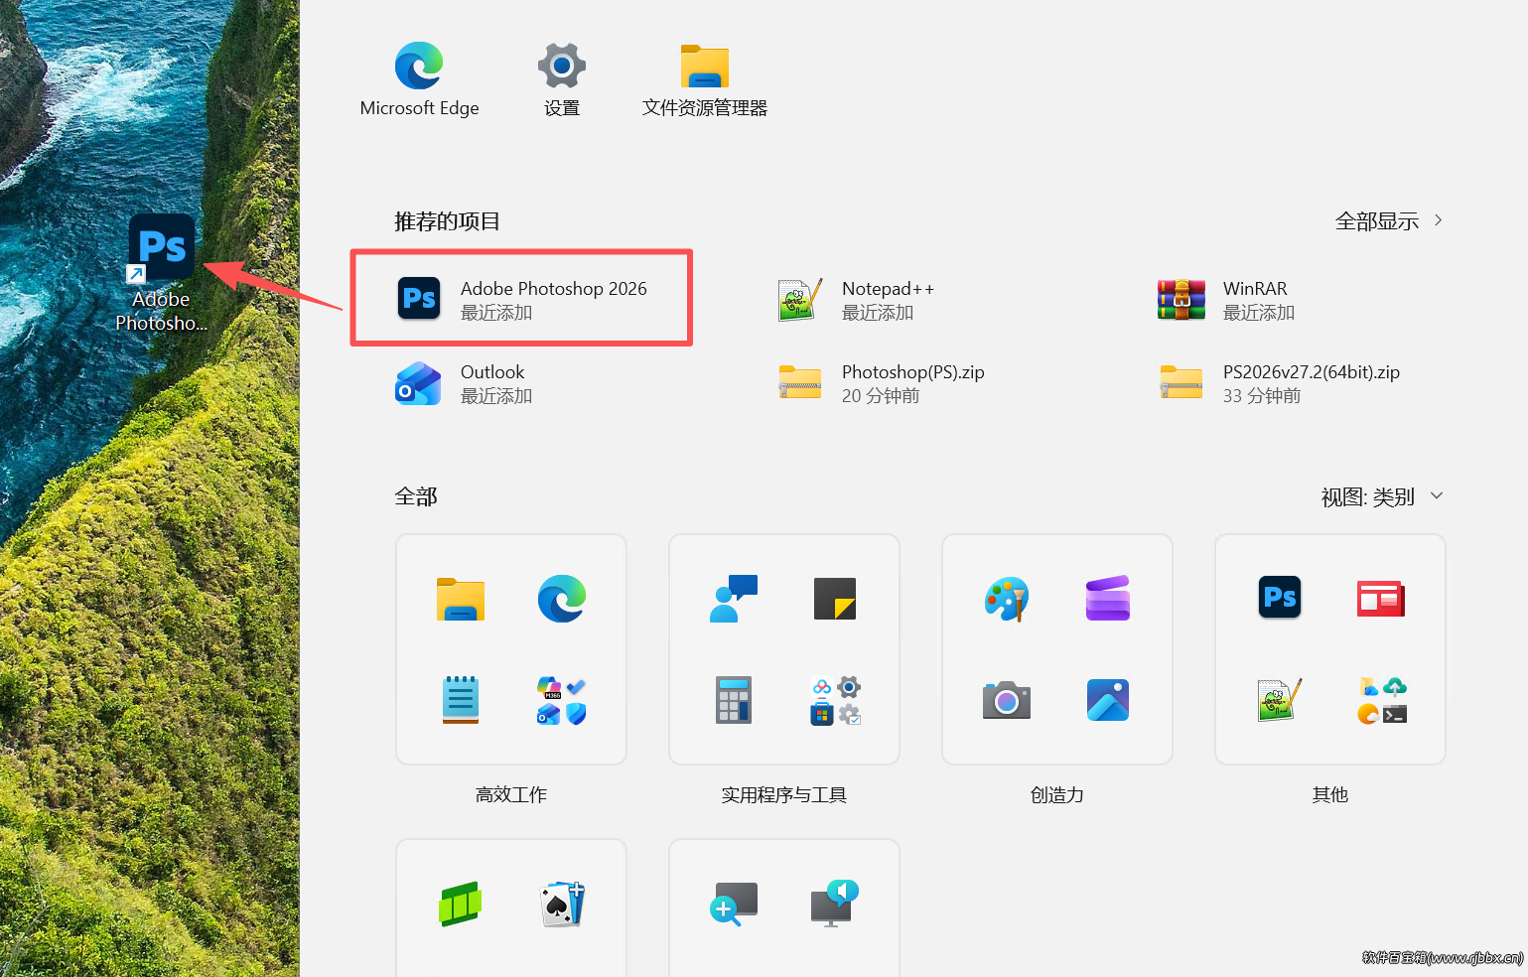The height and width of the screenshot is (977, 1528).
Task: Open Feedback Hub in the 实用程序与工具 group
Action: pos(734,599)
